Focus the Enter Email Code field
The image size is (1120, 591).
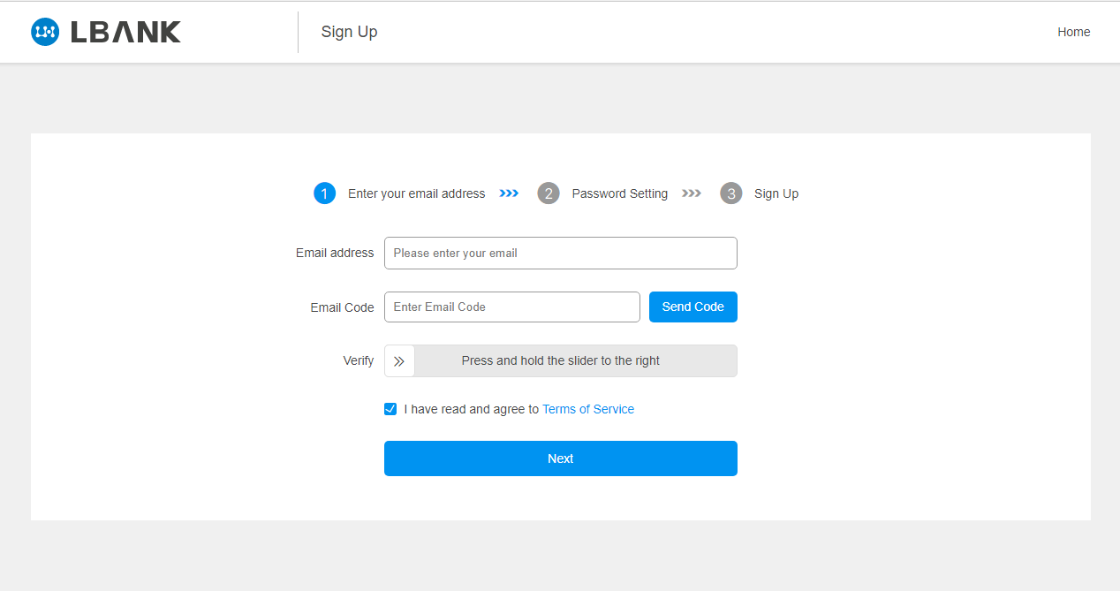point(511,307)
